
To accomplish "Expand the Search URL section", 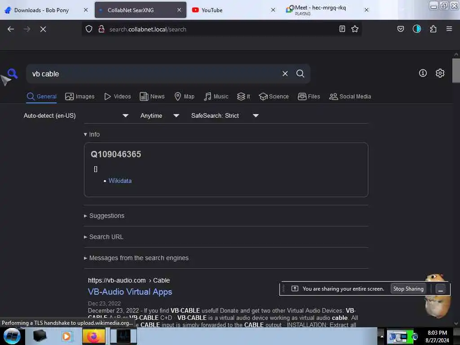I will [104, 237].
